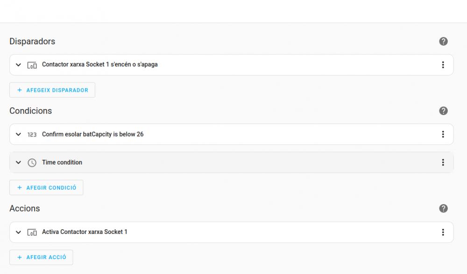Expand the Contactor xarxa Socket 1 trigger
This screenshot has height=274, width=467.
point(19,65)
